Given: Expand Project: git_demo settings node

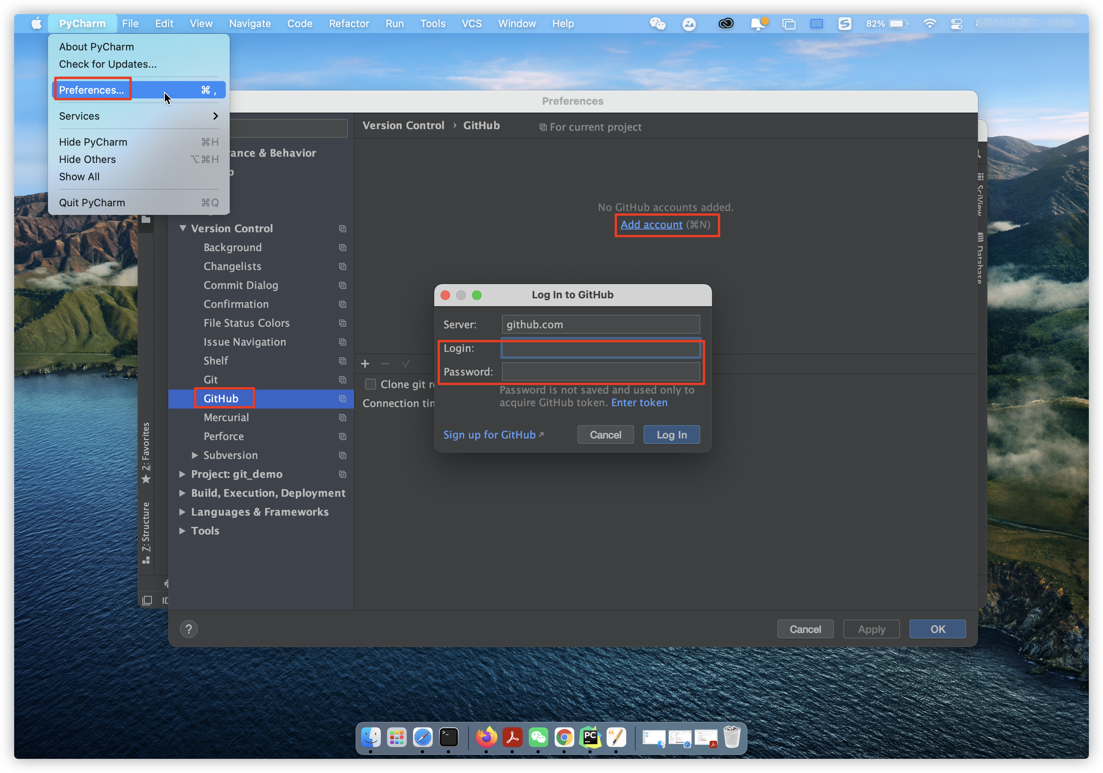Looking at the screenshot, I should [x=182, y=474].
